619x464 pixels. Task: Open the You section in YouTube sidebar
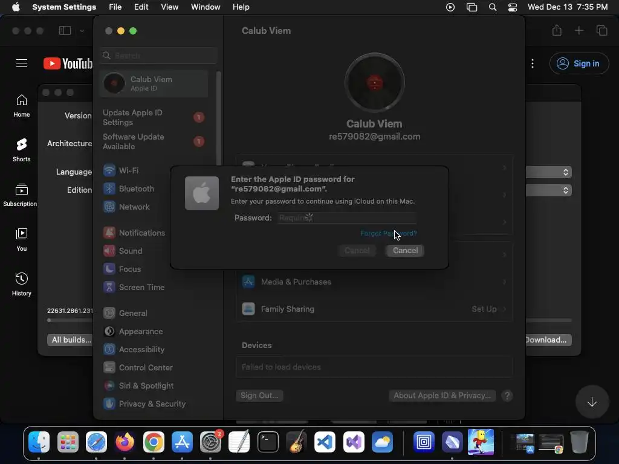[x=21, y=239]
